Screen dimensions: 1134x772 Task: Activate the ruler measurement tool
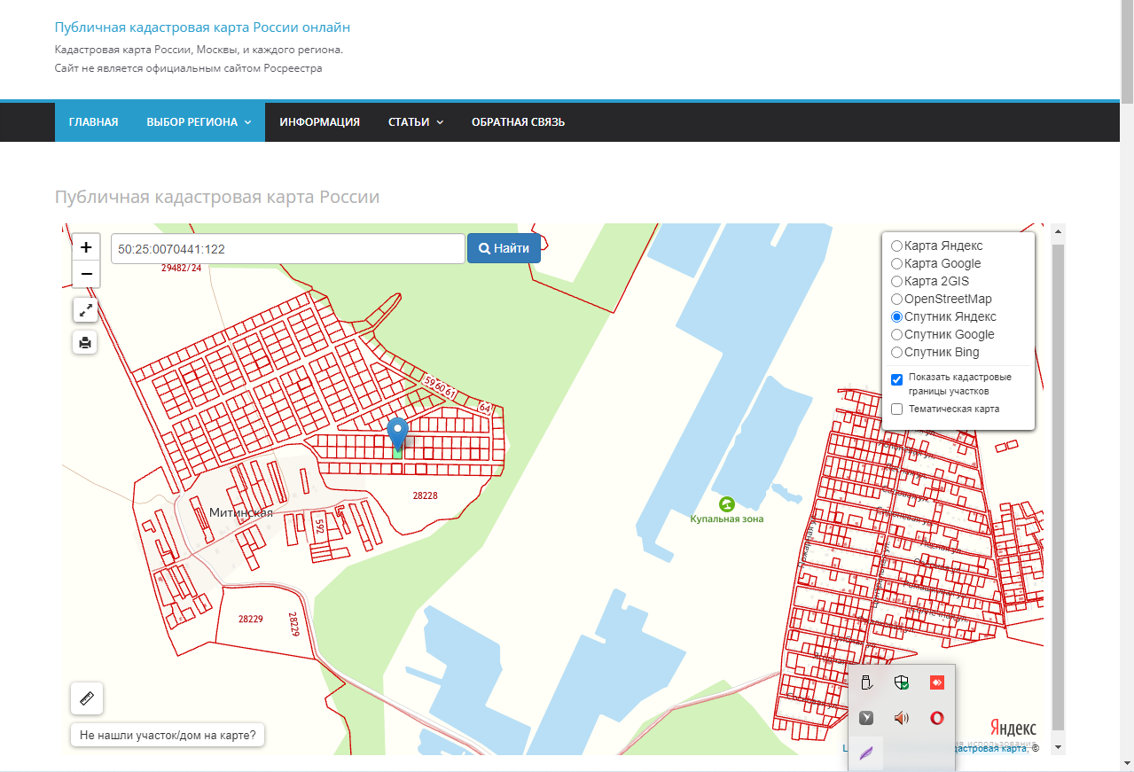[87, 698]
